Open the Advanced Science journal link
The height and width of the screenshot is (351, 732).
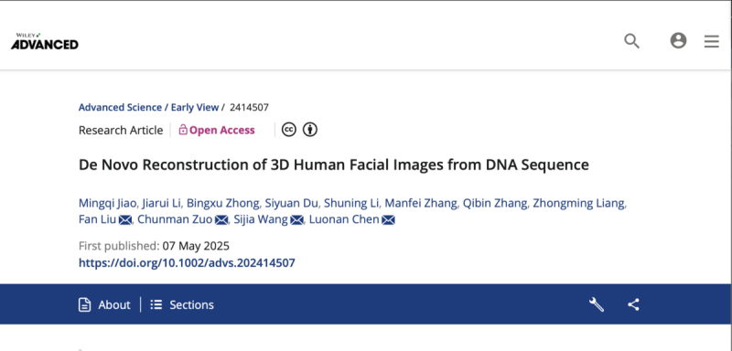pos(120,107)
